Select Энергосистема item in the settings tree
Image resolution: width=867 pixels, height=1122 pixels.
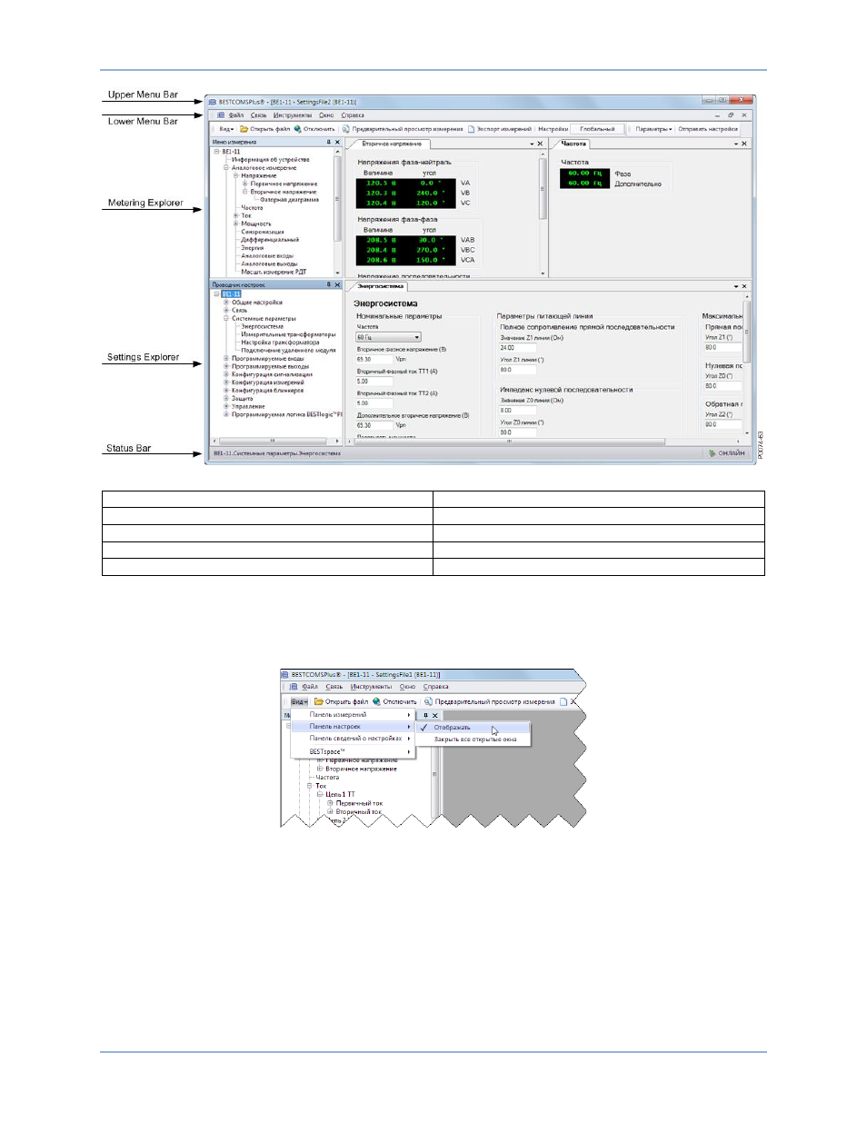[262, 326]
